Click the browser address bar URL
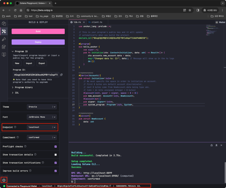This screenshot has height=188, width=226. click(42, 10)
